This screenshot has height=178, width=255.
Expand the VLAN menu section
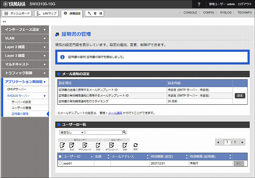pyautogui.click(x=25, y=38)
